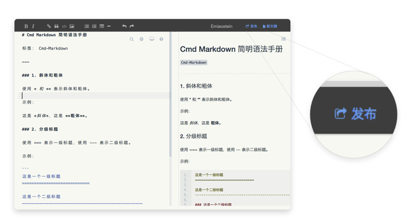Place cursor in the highlighted empty editor line

pos(96,95)
